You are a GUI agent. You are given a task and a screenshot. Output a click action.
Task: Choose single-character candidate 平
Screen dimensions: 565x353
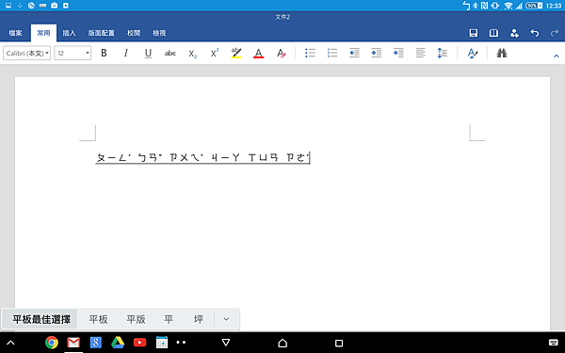(x=169, y=319)
